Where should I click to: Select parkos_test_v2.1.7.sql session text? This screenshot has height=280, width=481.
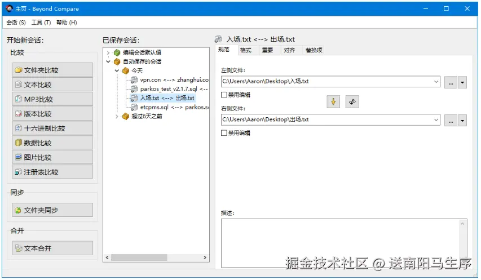click(174, 89)
